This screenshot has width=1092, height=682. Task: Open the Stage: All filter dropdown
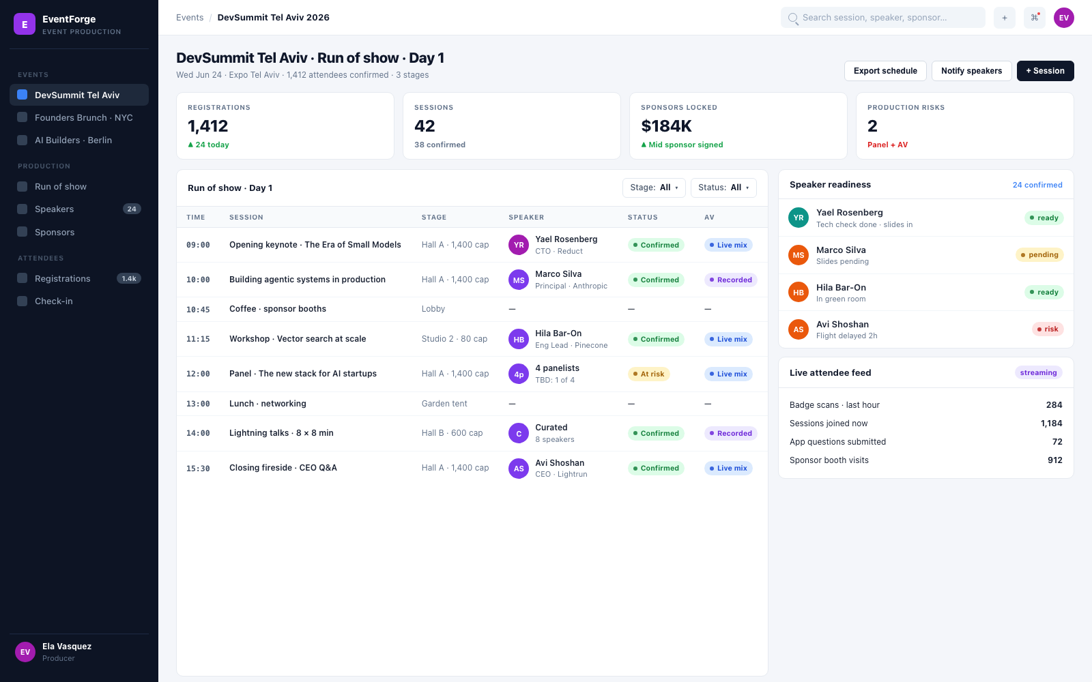pos(654,188)
